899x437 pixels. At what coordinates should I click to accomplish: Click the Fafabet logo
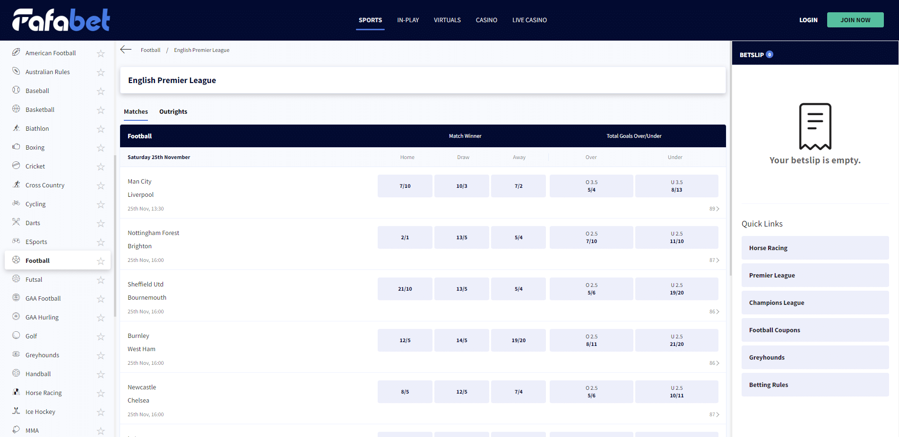(61, 20)
